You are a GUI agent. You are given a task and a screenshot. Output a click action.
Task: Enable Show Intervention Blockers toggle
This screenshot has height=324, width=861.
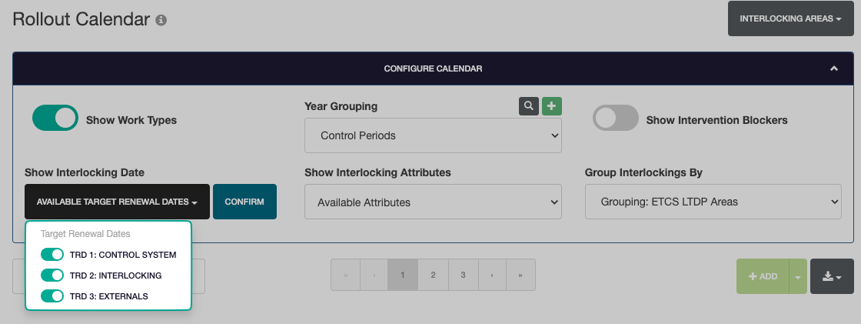[x=615, y=119]
